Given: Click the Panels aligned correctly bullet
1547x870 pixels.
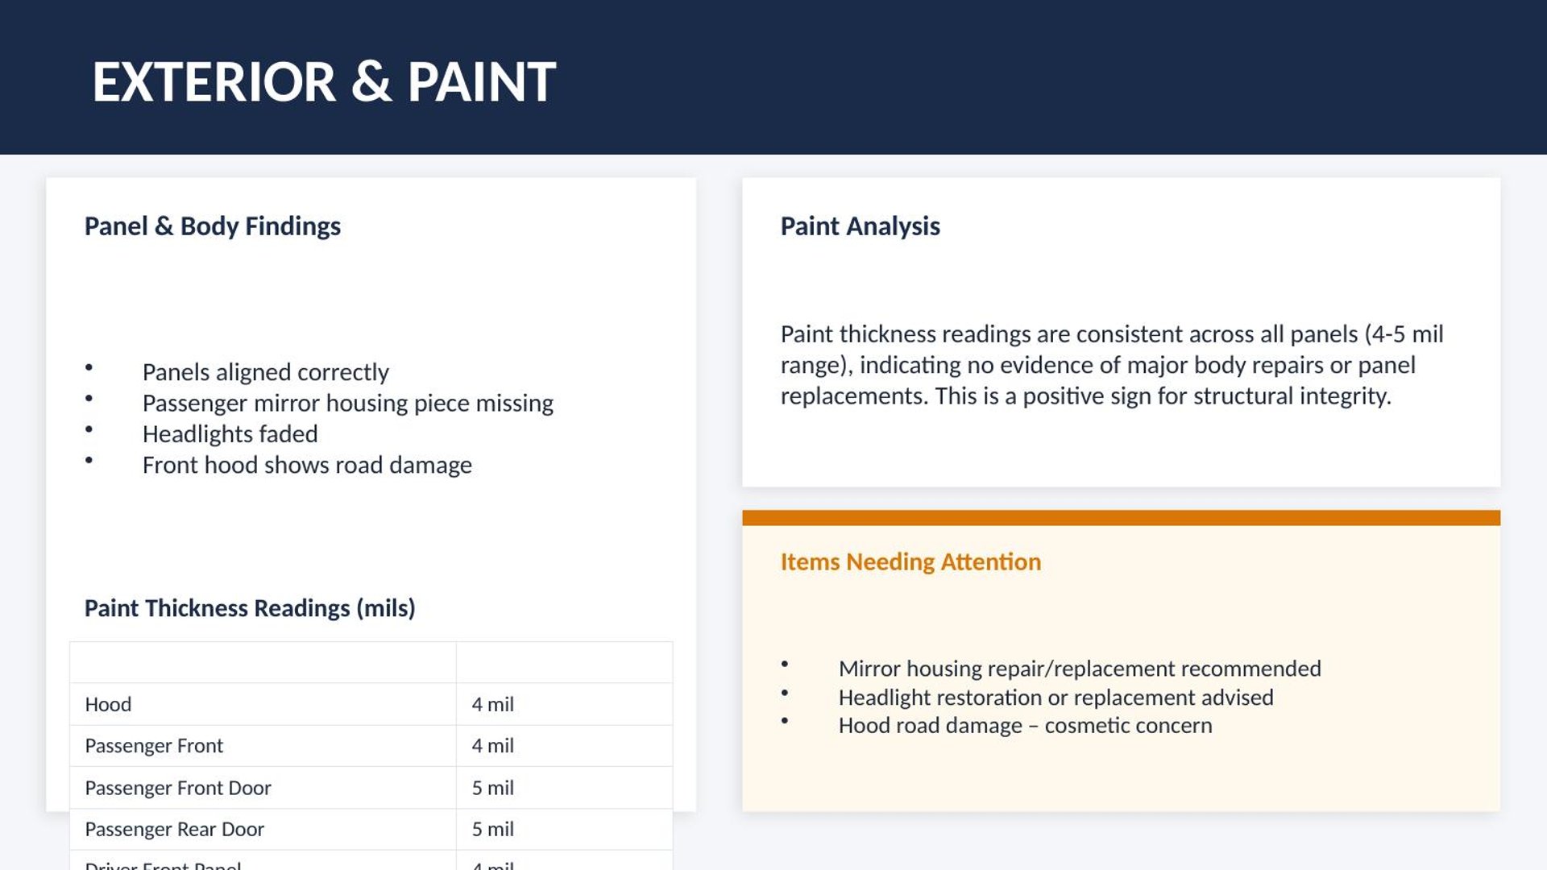Looking at the screenshot, I should [265, 372].
